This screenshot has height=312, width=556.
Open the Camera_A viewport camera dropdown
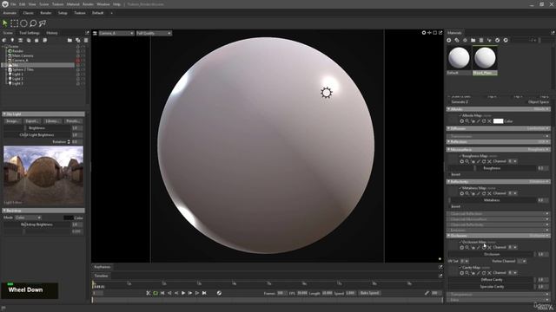click(116, 33)
